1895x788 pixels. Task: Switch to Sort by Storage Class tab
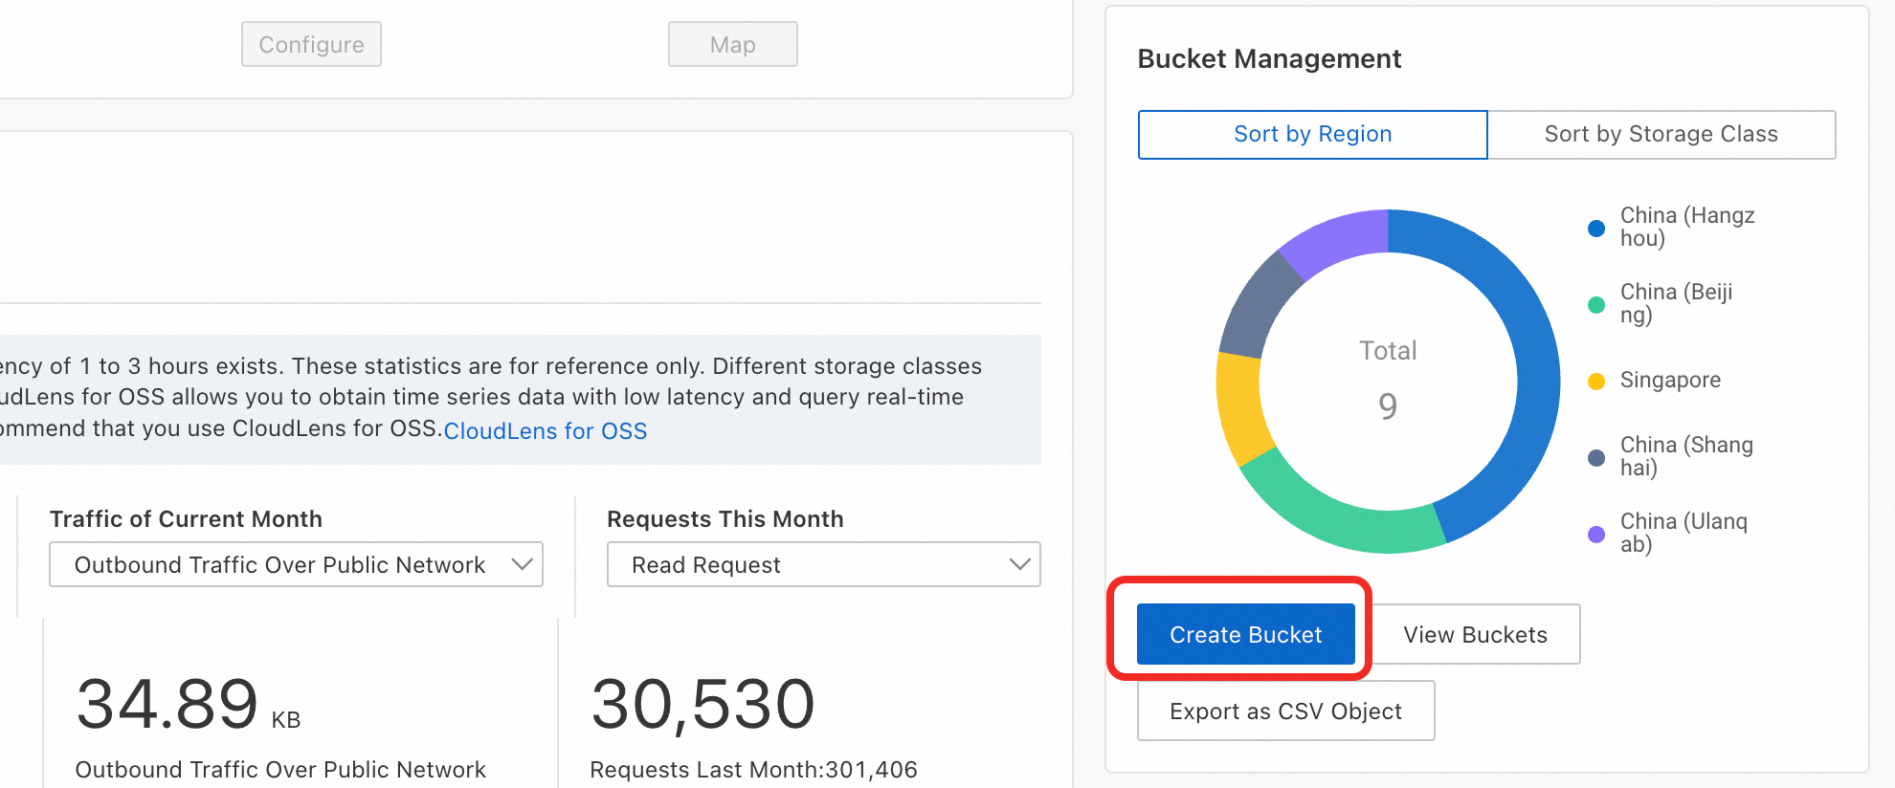coord(1661,135)
